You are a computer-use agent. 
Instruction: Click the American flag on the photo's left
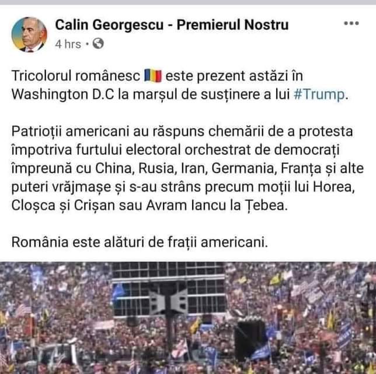(x=22, y=310)
